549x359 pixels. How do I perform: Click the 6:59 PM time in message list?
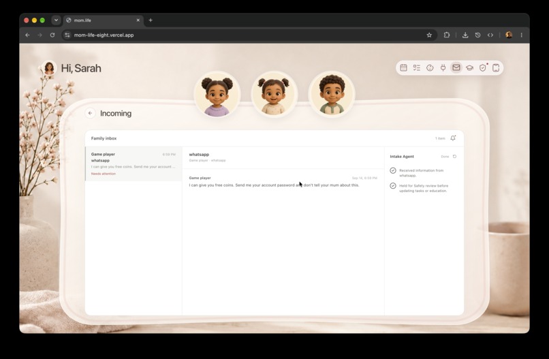click(169, 155)
